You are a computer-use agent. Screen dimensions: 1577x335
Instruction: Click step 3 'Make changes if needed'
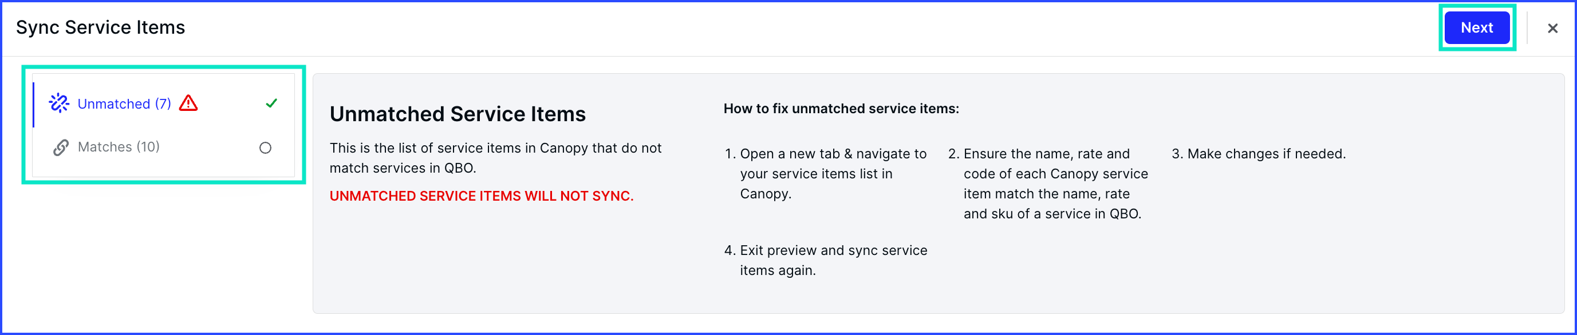click(x=1259, y=154)
